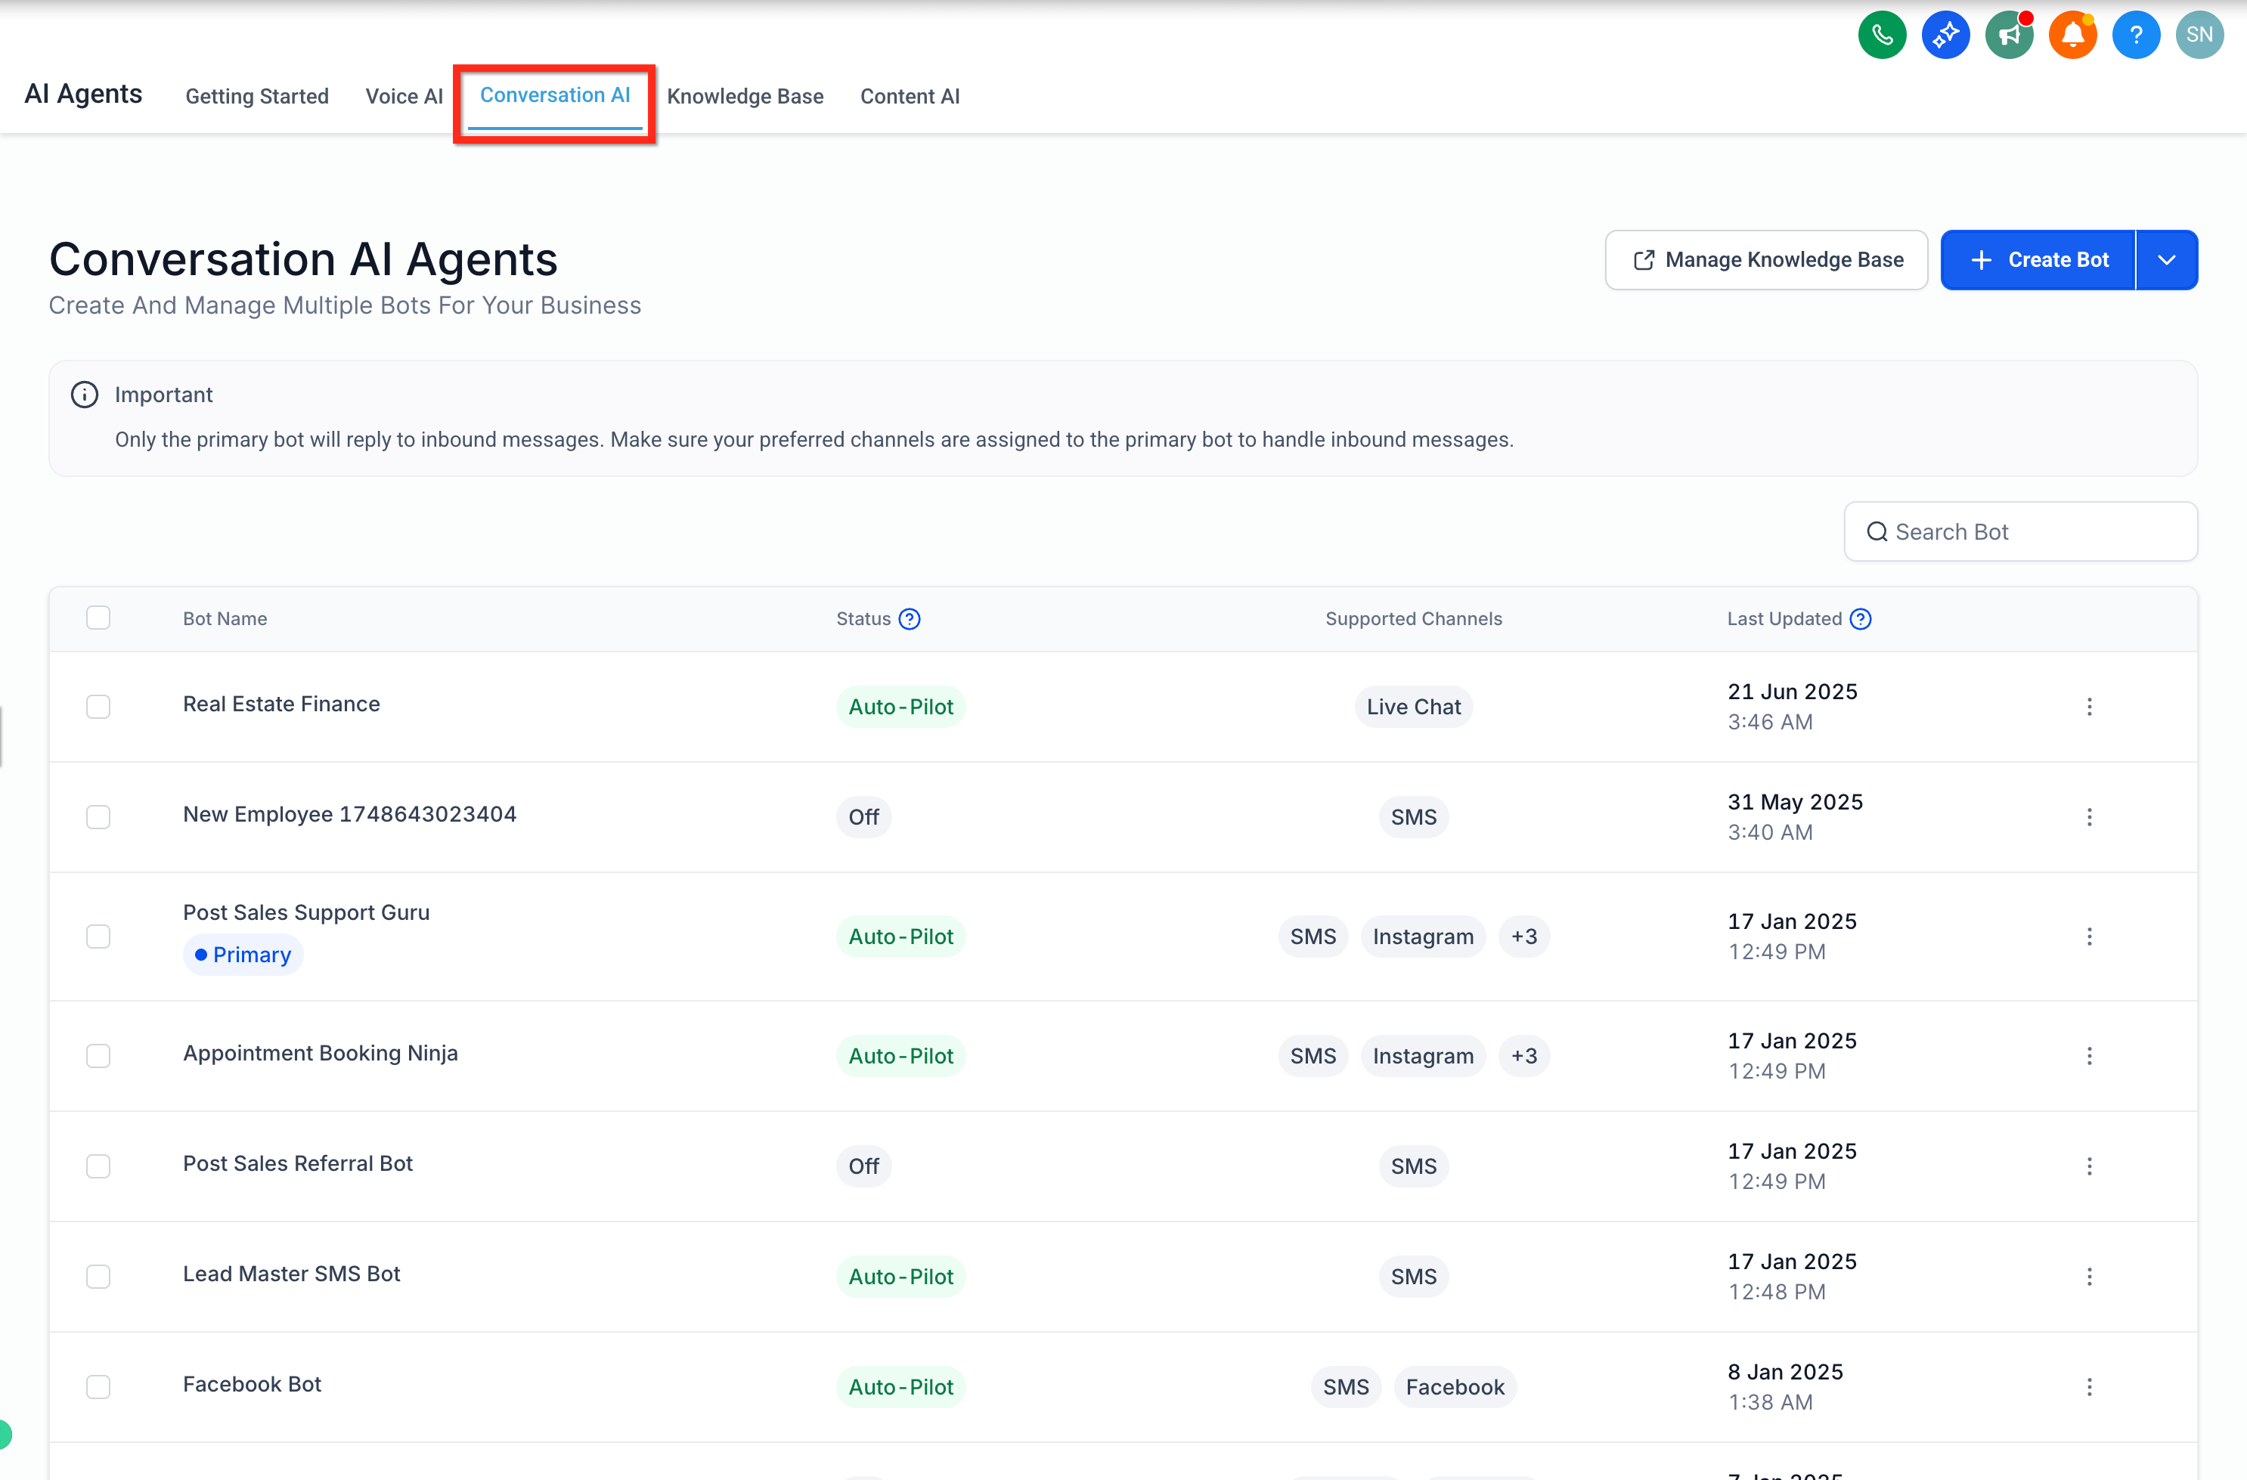Click the Primary badge under Post Sales Support Guru
The height and width of the screenshot is (1480, 2247).
(243, 955)
